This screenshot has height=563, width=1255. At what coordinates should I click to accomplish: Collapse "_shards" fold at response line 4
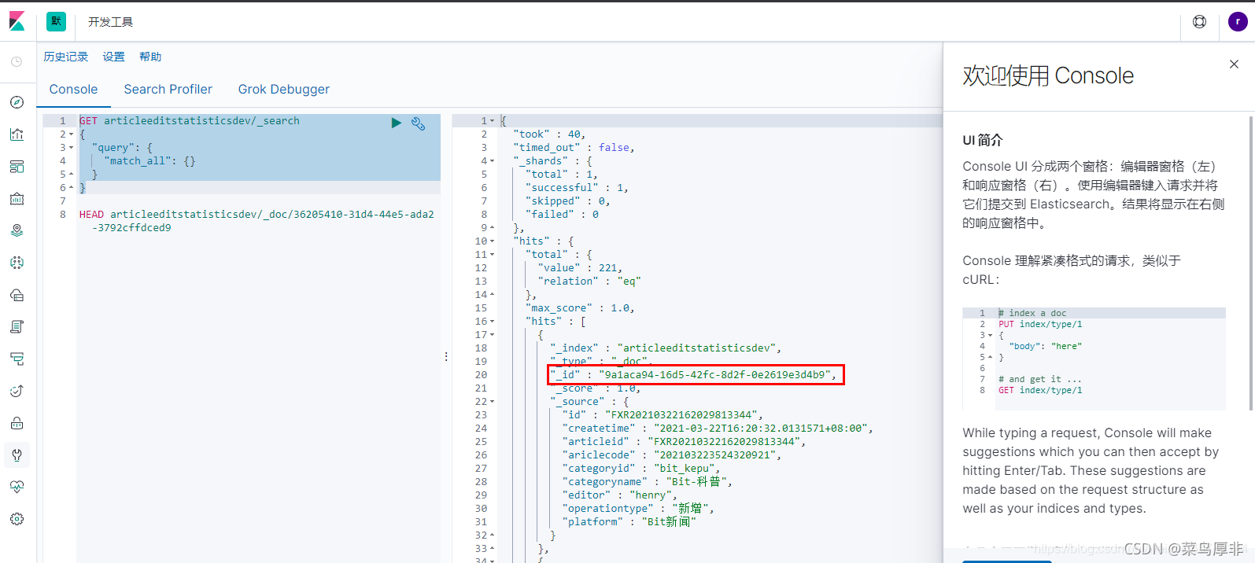click(x=493, y=161)
